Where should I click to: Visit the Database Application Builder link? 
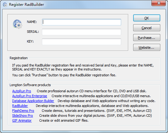(33, 101)
